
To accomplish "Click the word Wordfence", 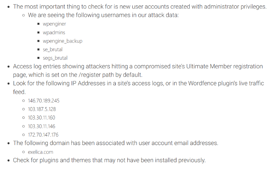I will tap(203, 84).
